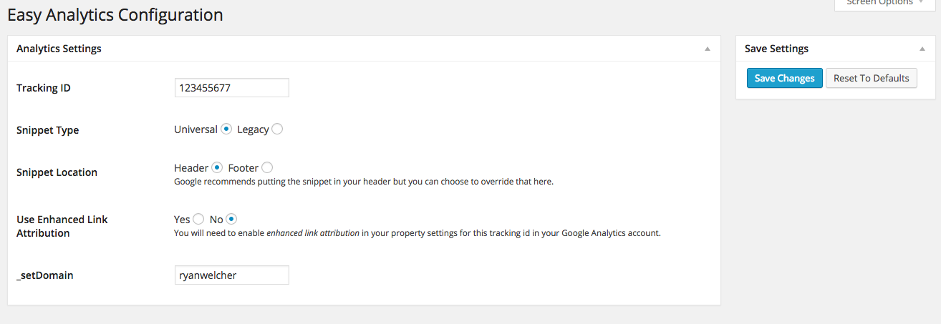Enable Enhanced Link Attribution with Yes
The height and width of the screenshot is (324, 941).
pyautogui.click(x=199, y=220)
